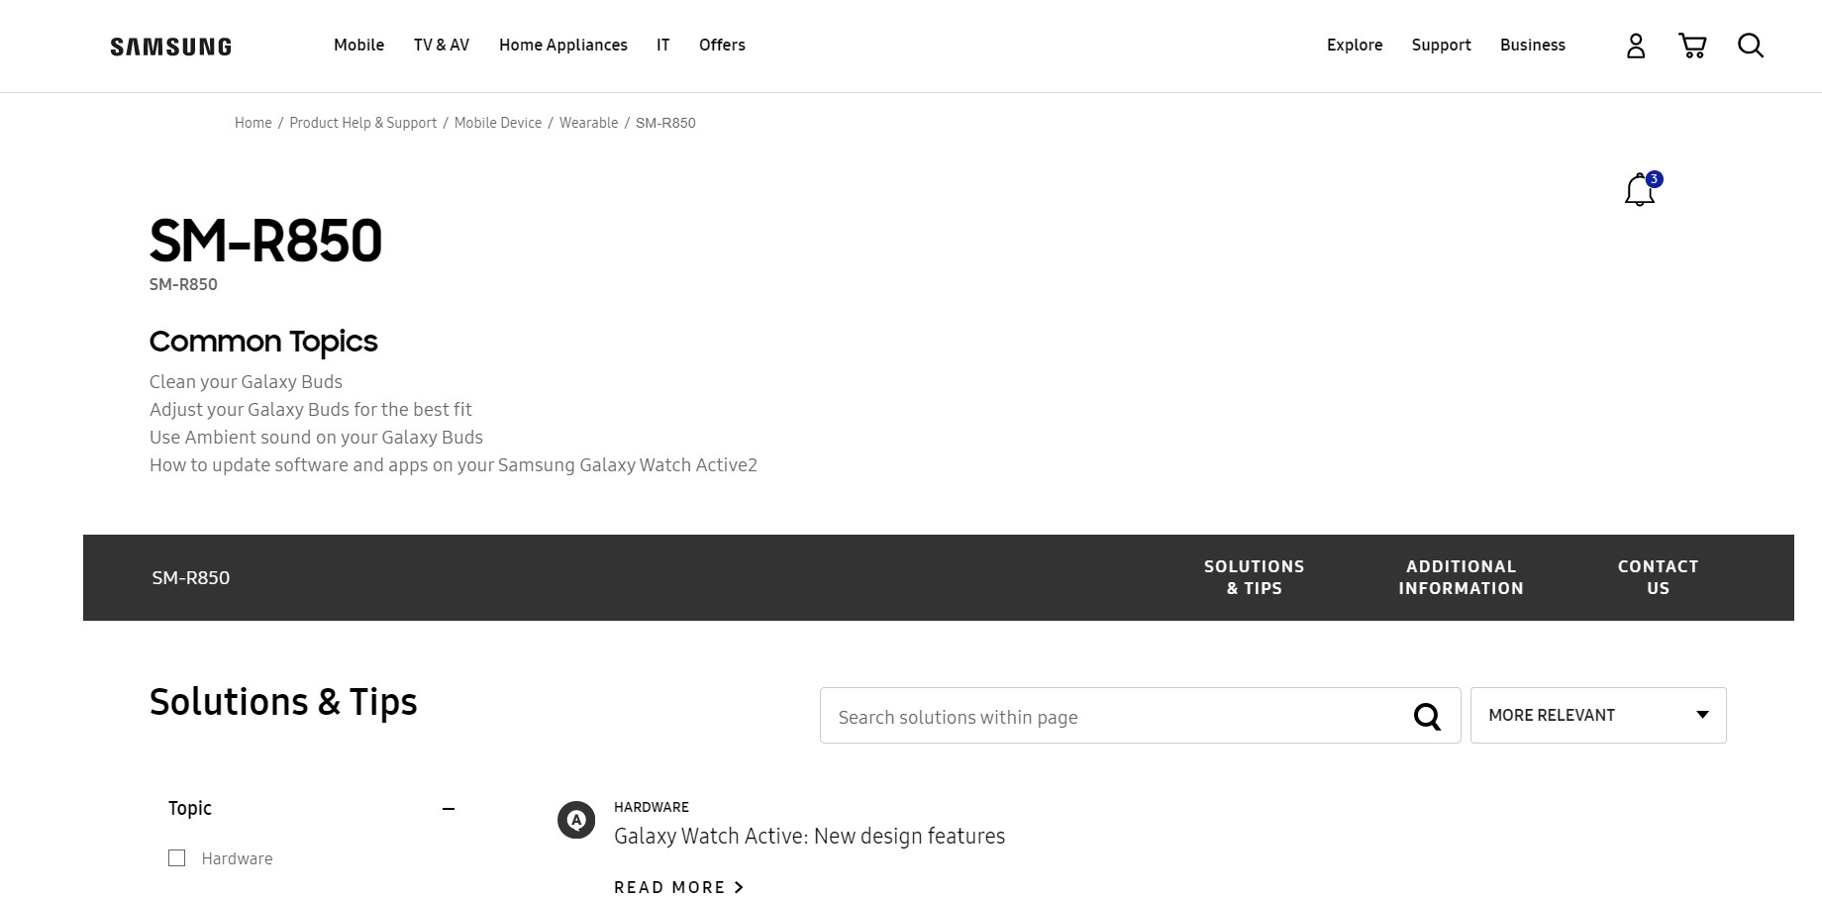This screenshot has height=898, width=1822.
Task: Open Clean your Galaxy Buds topic
Action: tap(246, 382)
